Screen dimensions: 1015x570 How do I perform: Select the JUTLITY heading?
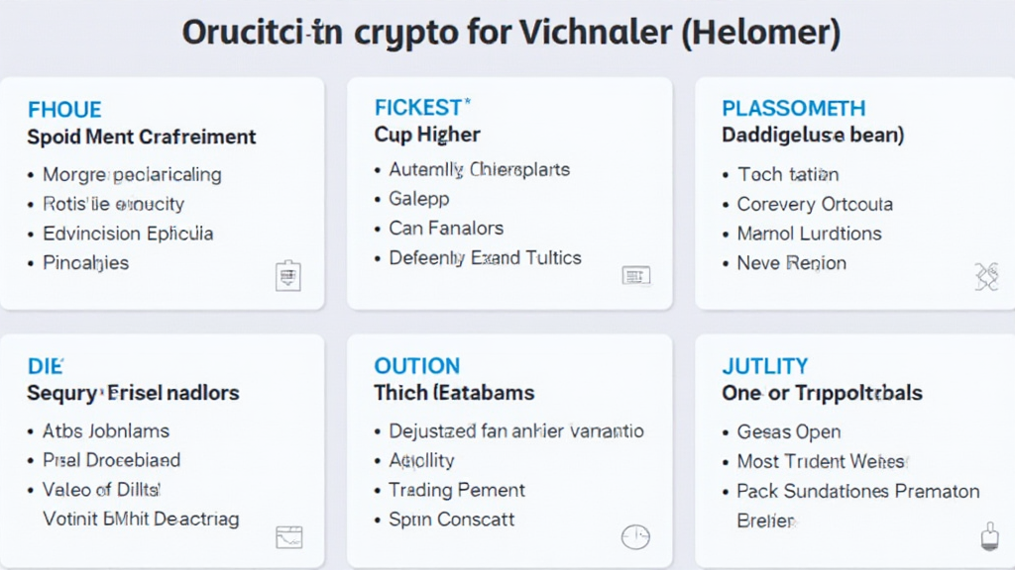[x=764, y=366]
